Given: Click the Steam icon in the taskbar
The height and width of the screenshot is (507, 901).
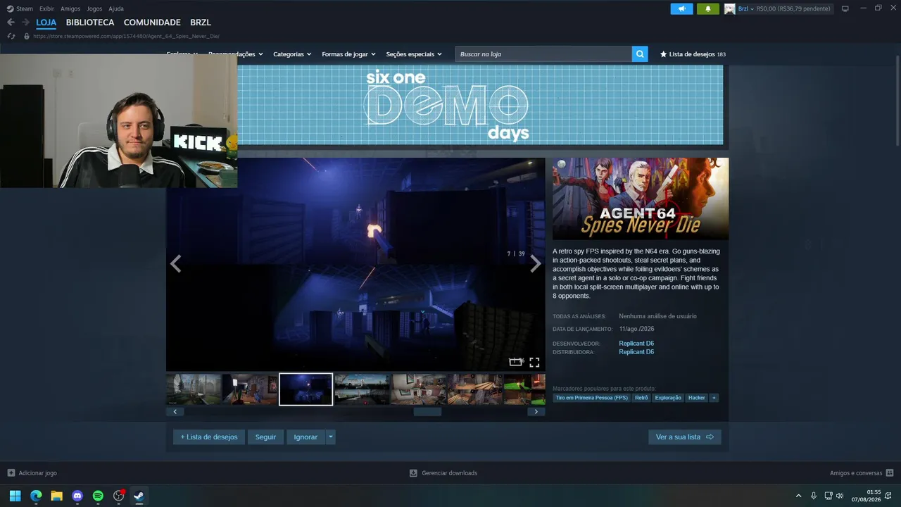Looking at the screenshot, I should point(139,496).
